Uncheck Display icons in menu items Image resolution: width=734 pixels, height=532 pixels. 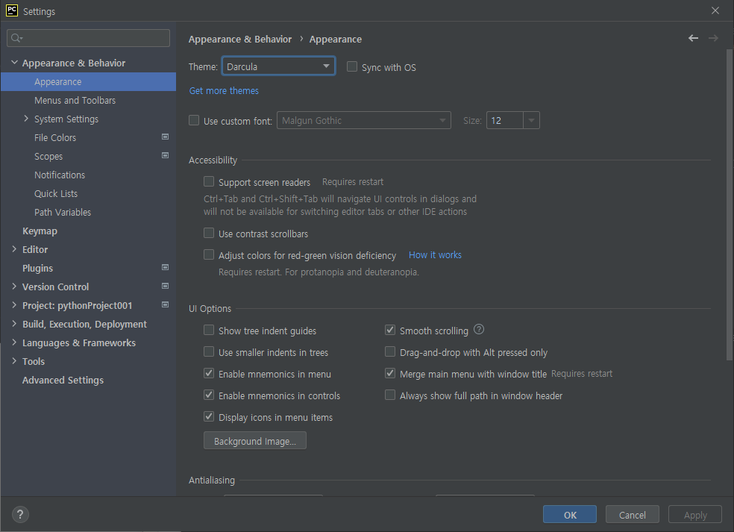coord(209,416)
